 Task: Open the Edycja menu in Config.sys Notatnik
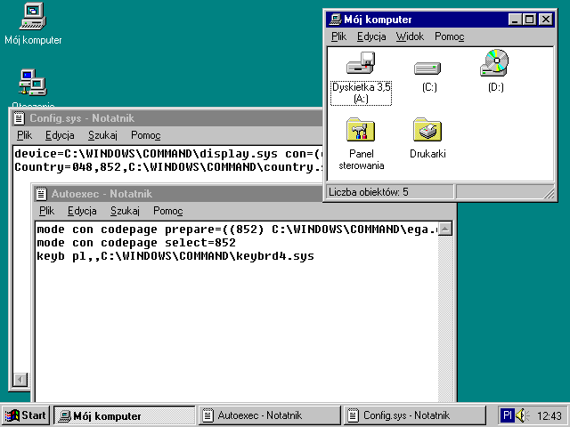60,135
